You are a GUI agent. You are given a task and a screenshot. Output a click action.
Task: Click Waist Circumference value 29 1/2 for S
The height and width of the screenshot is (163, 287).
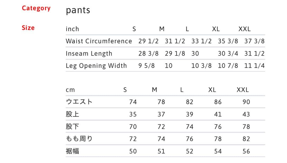tap(148, 41)
